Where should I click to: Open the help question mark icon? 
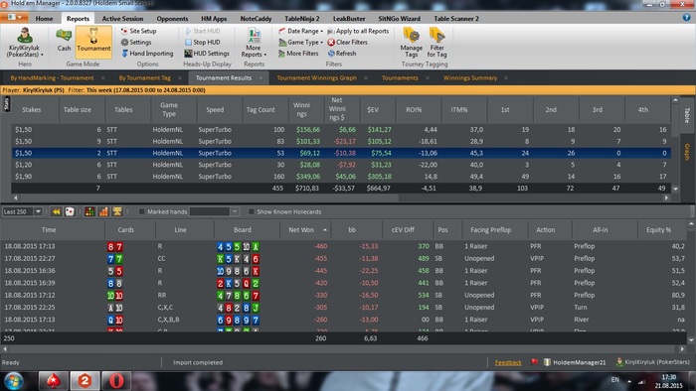(686, 17)
